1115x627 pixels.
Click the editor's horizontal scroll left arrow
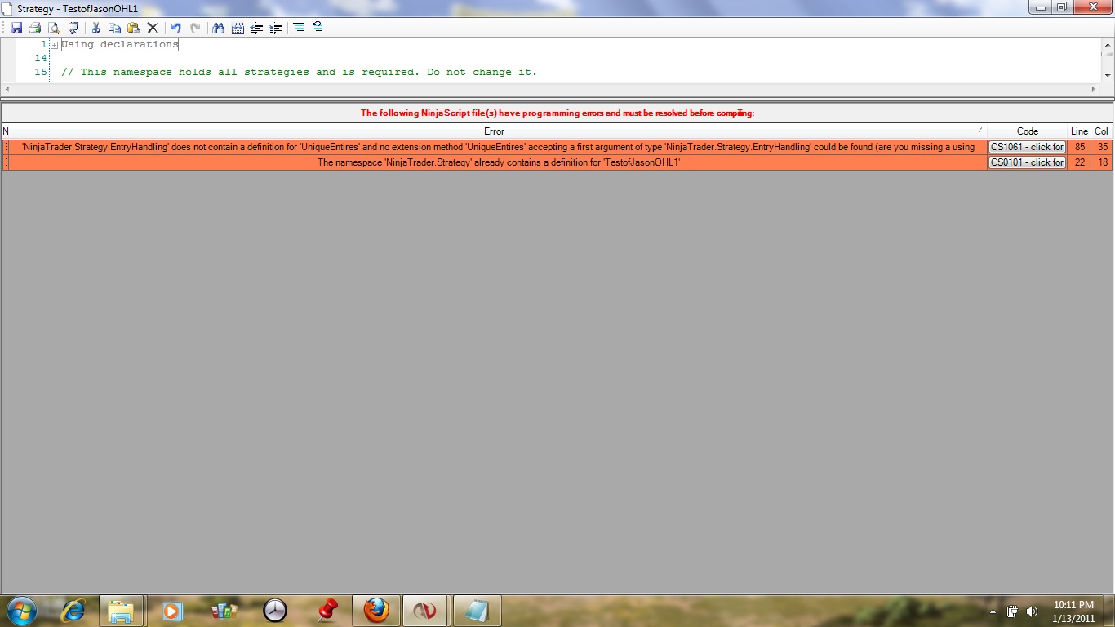[7, 89]
